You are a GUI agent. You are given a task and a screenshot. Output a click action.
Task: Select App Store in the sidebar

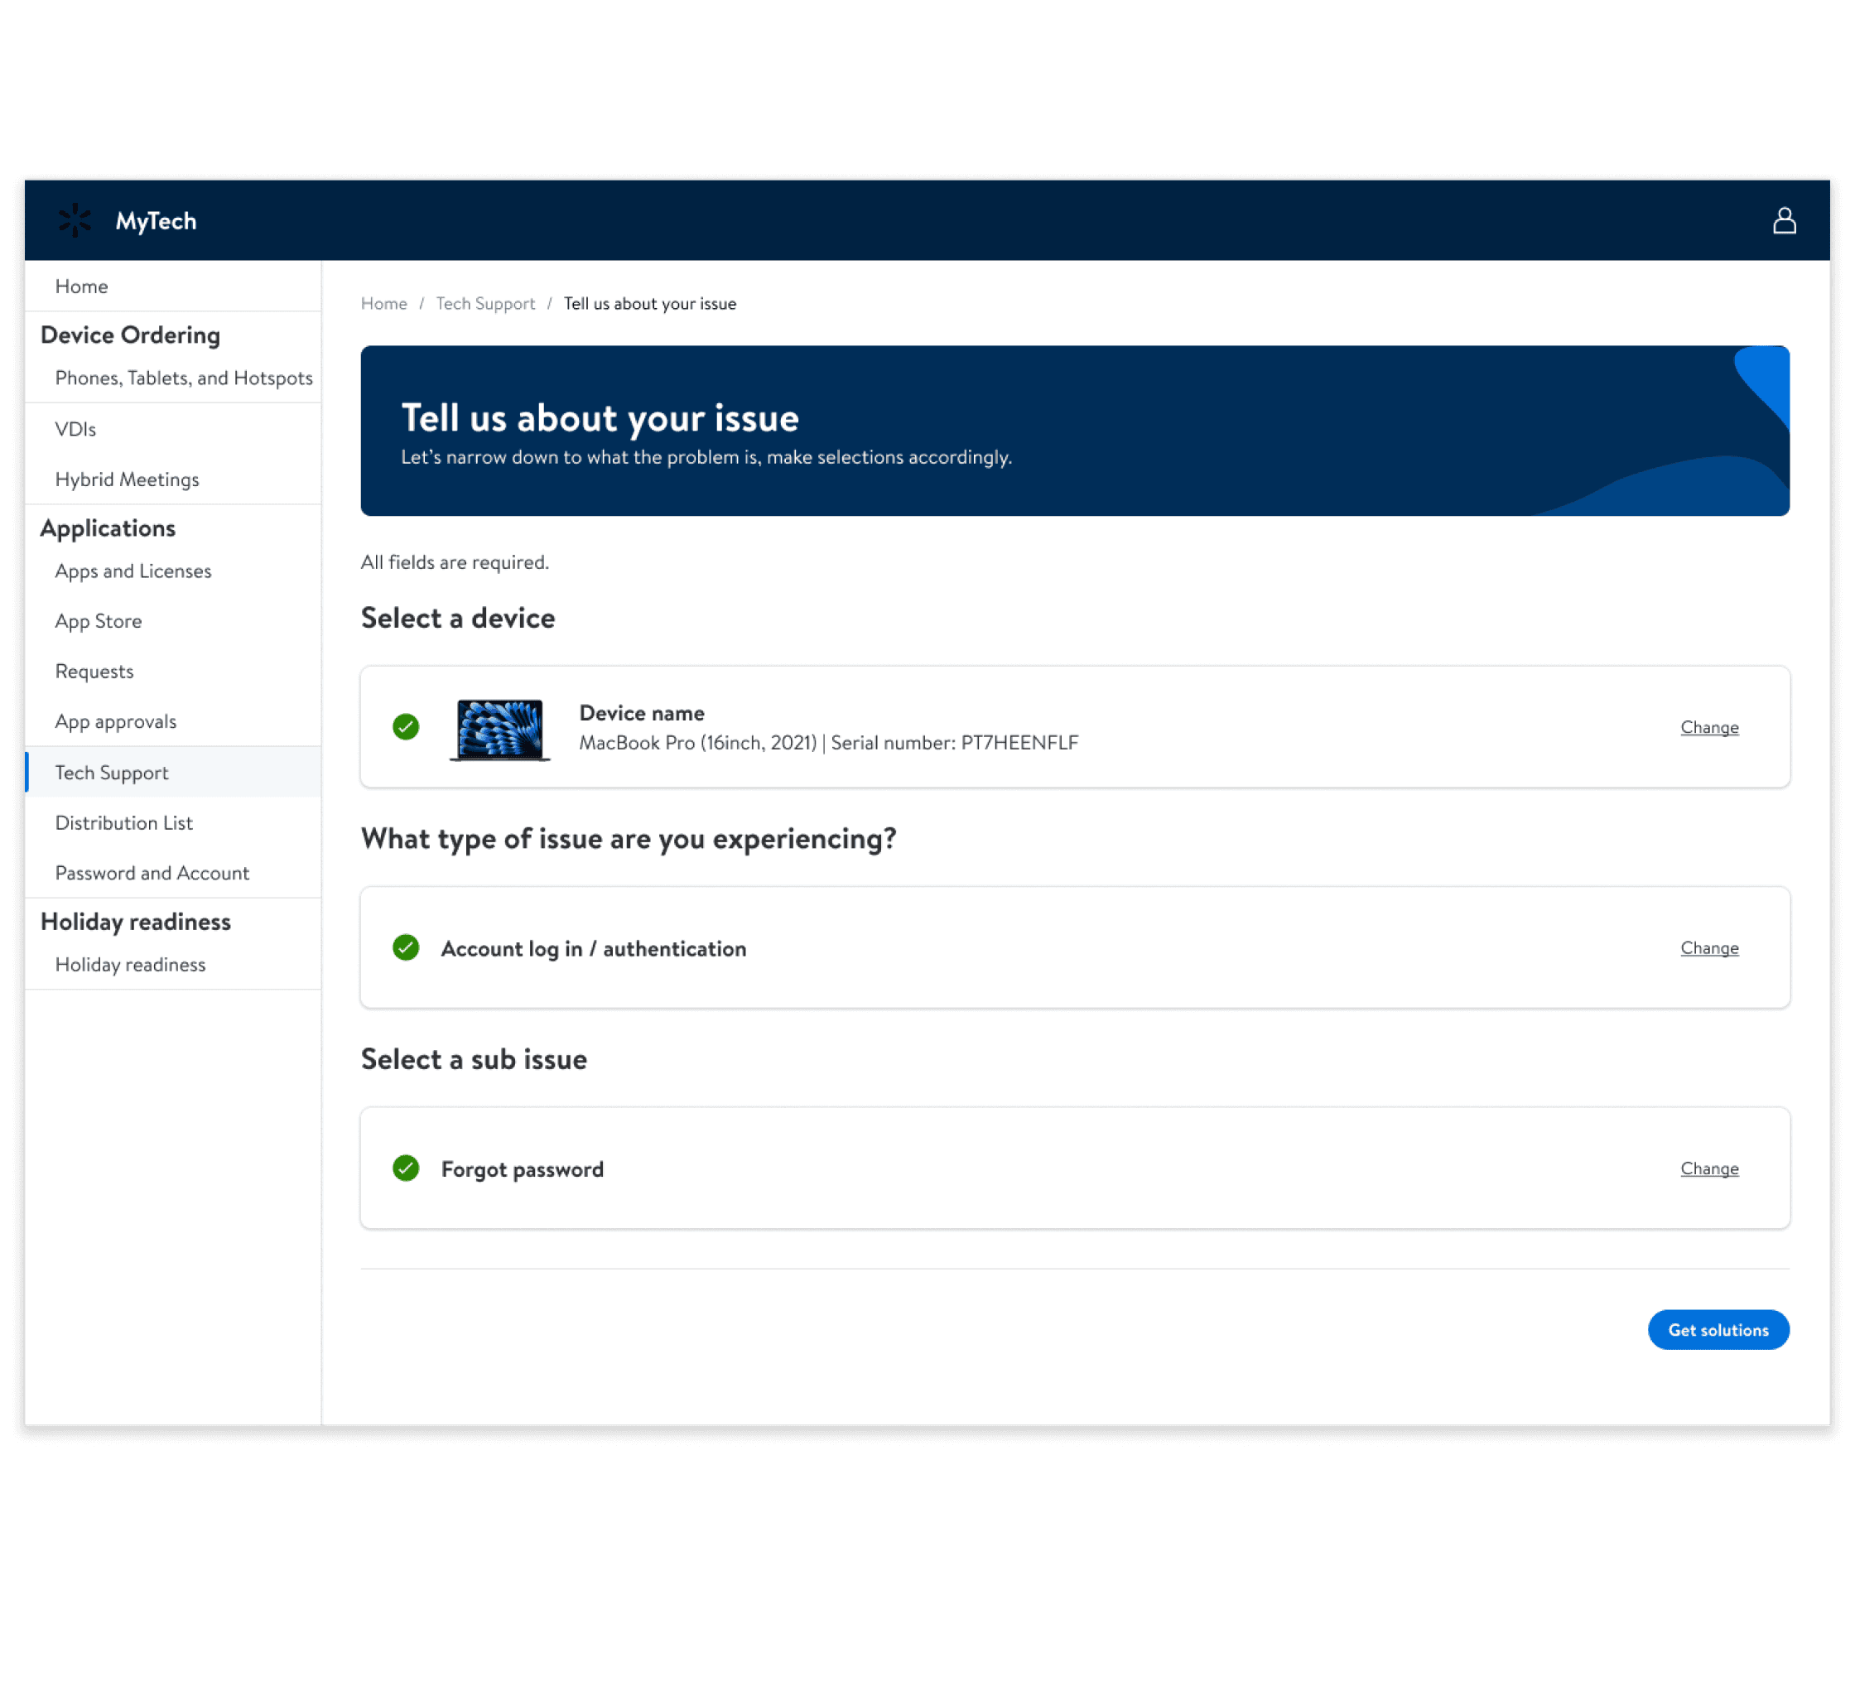[99, 621]
